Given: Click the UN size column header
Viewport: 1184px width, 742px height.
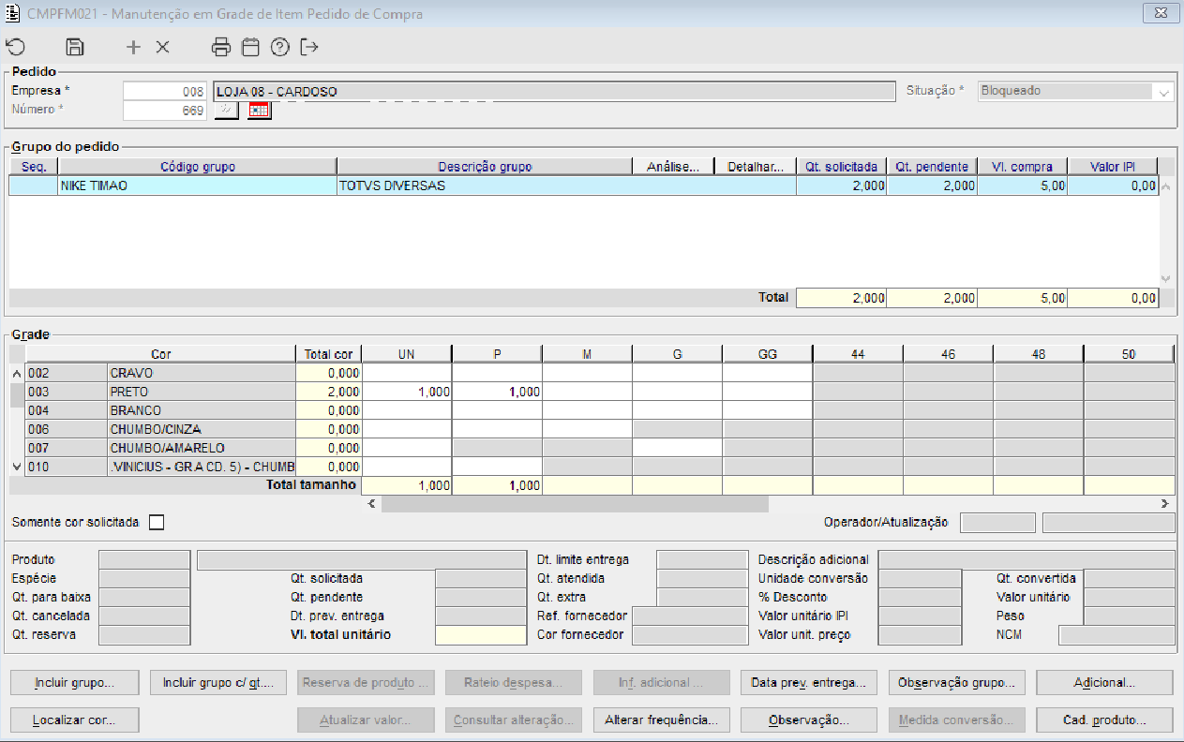Looking at the screenshot, I should point(407,354).
